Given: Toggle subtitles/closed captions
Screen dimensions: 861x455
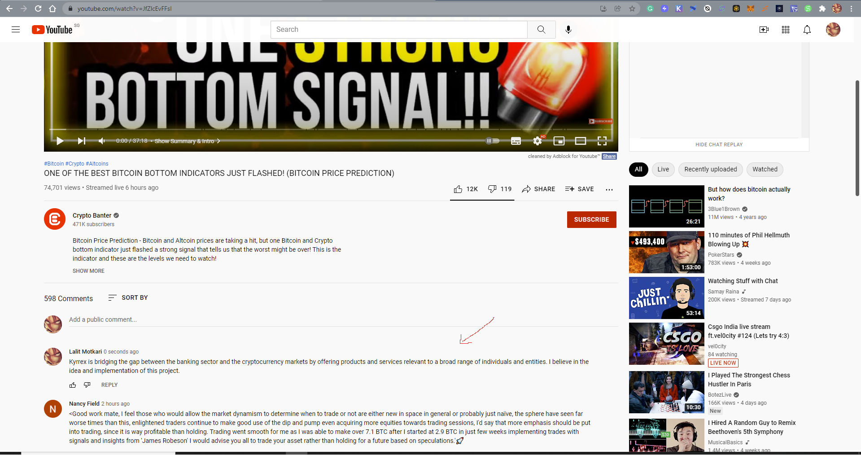Looking at the screenshot, I should (x=516, y=141).
